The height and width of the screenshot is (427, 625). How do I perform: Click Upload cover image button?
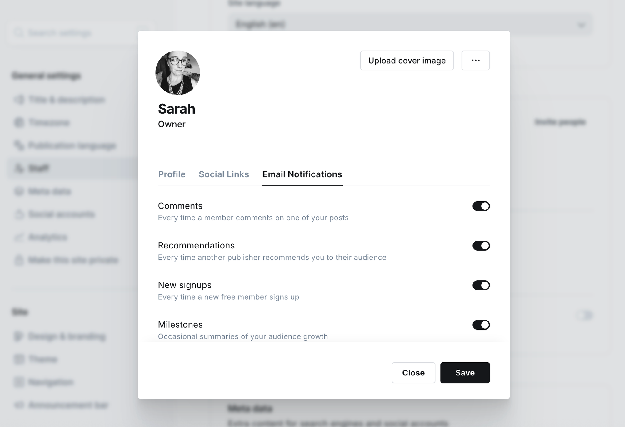[x=407, y=61]
